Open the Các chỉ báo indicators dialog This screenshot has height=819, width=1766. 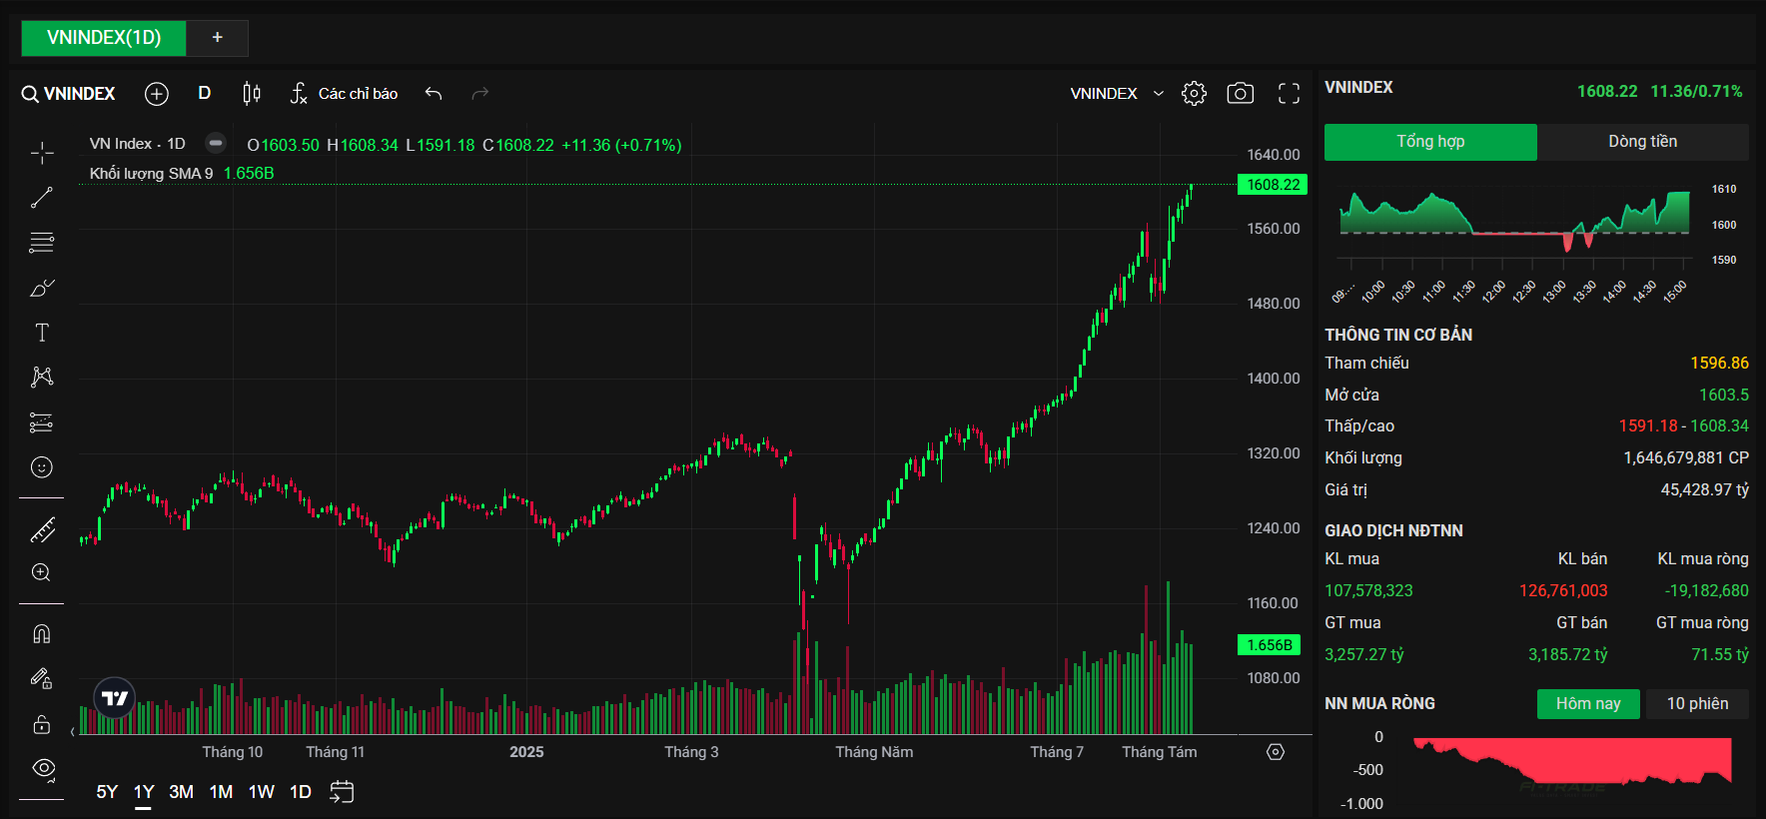tap(345, 94)
